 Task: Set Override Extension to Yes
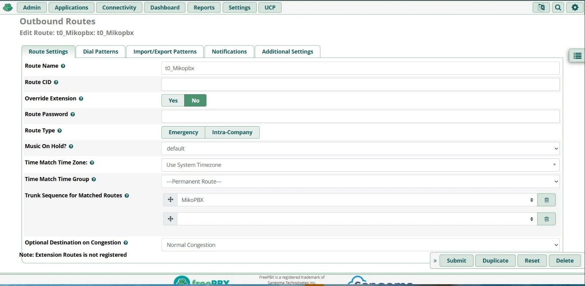pos(173,101)
